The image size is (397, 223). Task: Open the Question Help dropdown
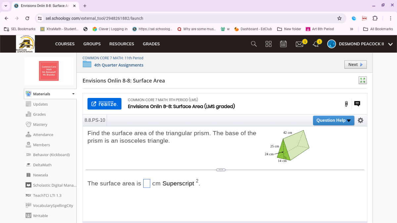pyautogui.click(x=333, y=120)
